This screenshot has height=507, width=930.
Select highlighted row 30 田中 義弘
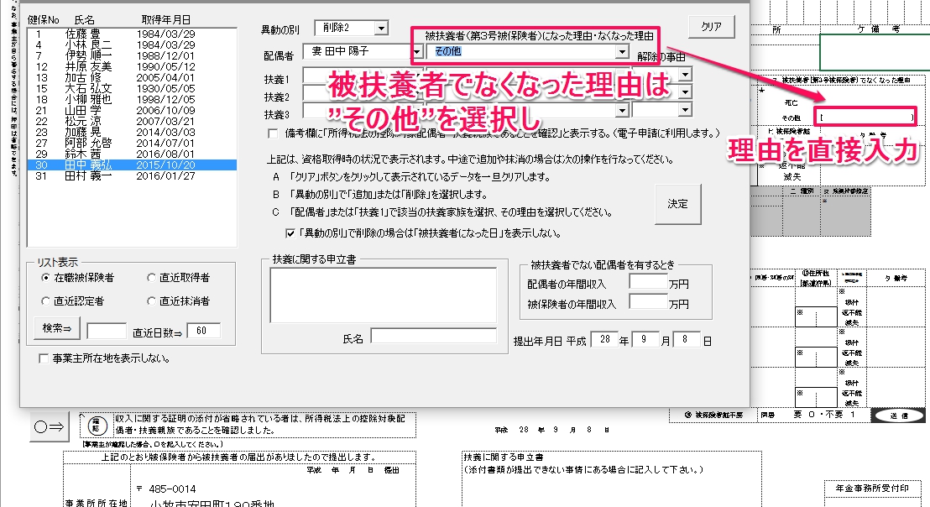click(132, 165)
